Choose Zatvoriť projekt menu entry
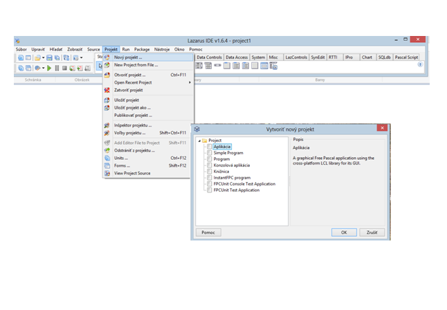447x310 pixels. (148, 90)
